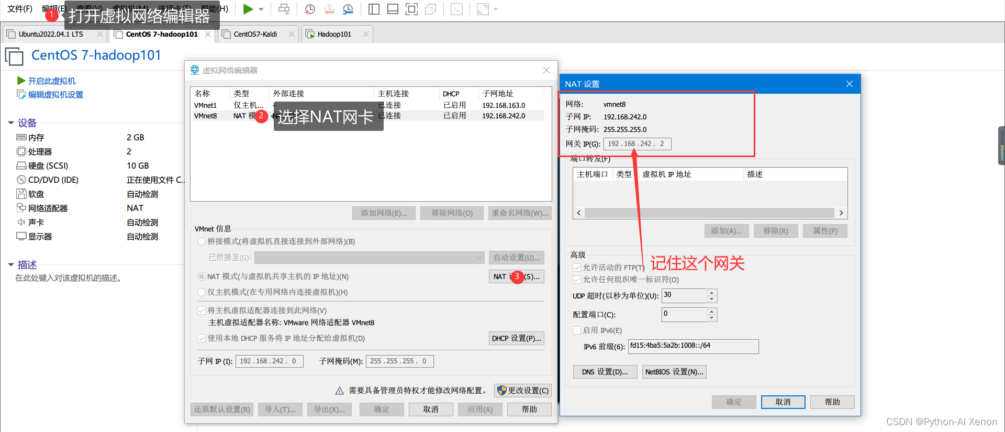
Task: Close the Hadoop101 tab
Action: coord(366,34)
